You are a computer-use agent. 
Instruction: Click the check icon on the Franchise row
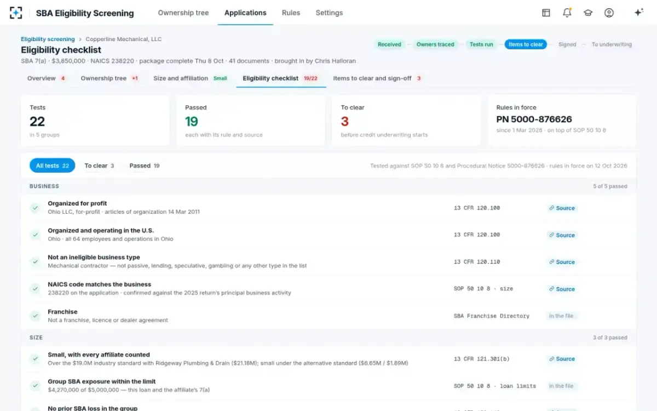[35, 316]
